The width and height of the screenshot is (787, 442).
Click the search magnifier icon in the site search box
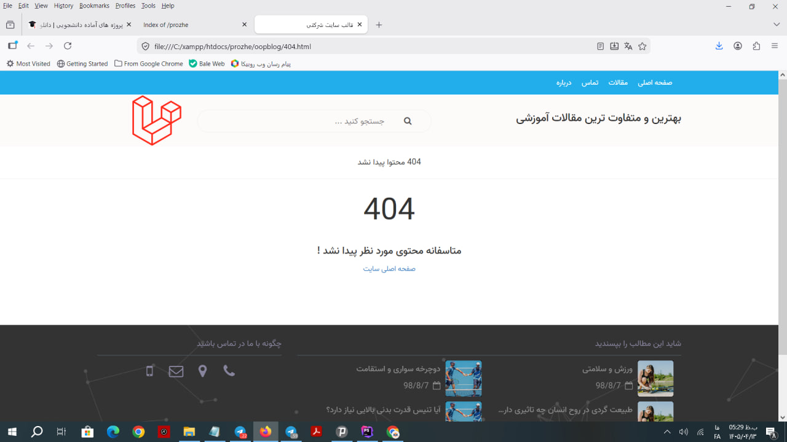tap(407, 122)
